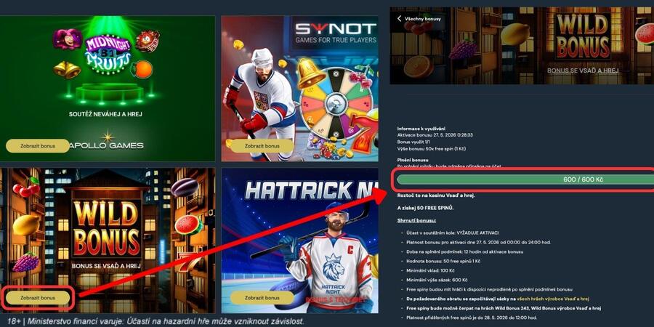Click the SYNOT logo on the hockey banner
This screenshot has width=654, height=327.
pos(335,29)
